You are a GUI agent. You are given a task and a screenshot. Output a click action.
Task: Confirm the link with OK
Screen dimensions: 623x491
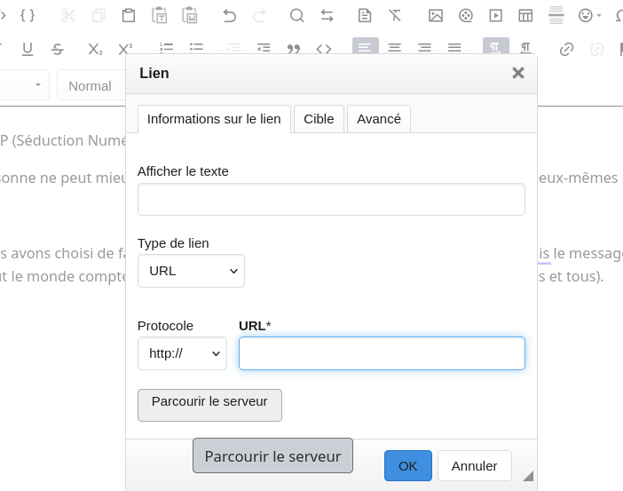tap(408, 465)
